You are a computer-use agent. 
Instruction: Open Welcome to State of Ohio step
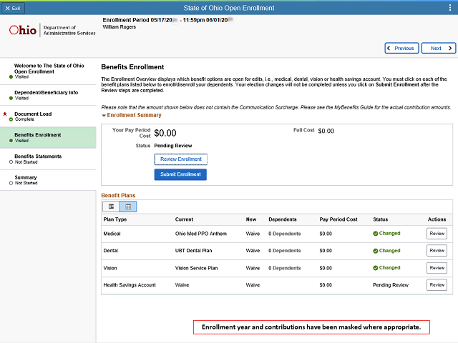[48, 71]
